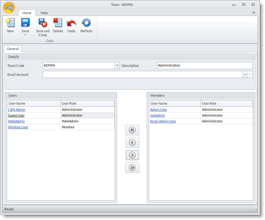Click the New record icon

click(x=10, y=23)
